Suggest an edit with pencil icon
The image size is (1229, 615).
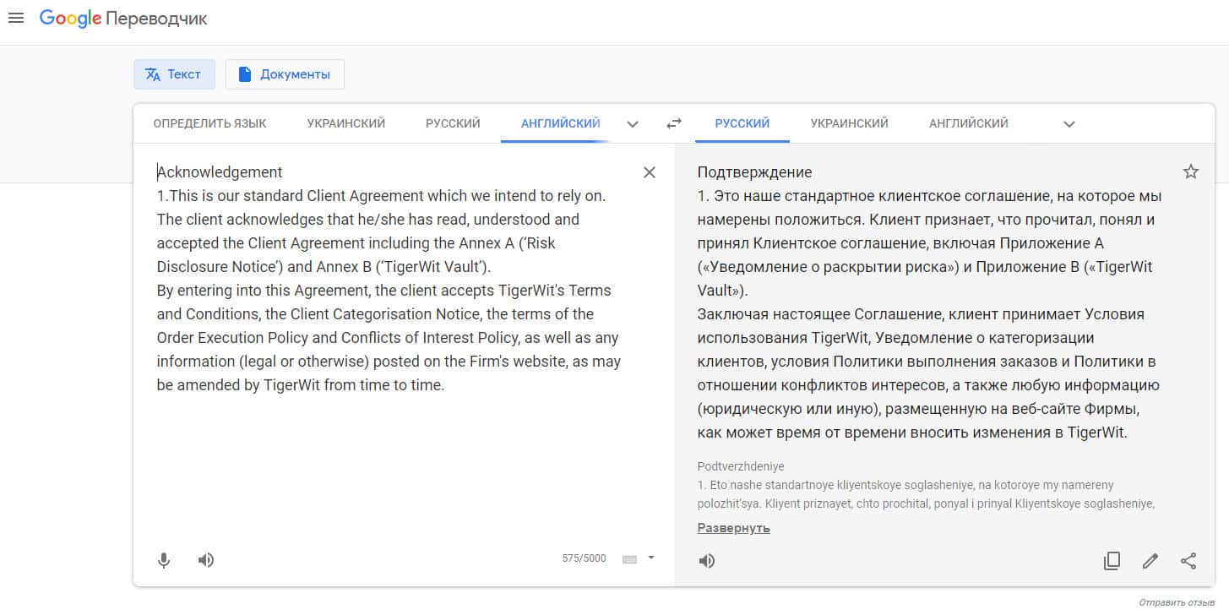[1150, 561]
